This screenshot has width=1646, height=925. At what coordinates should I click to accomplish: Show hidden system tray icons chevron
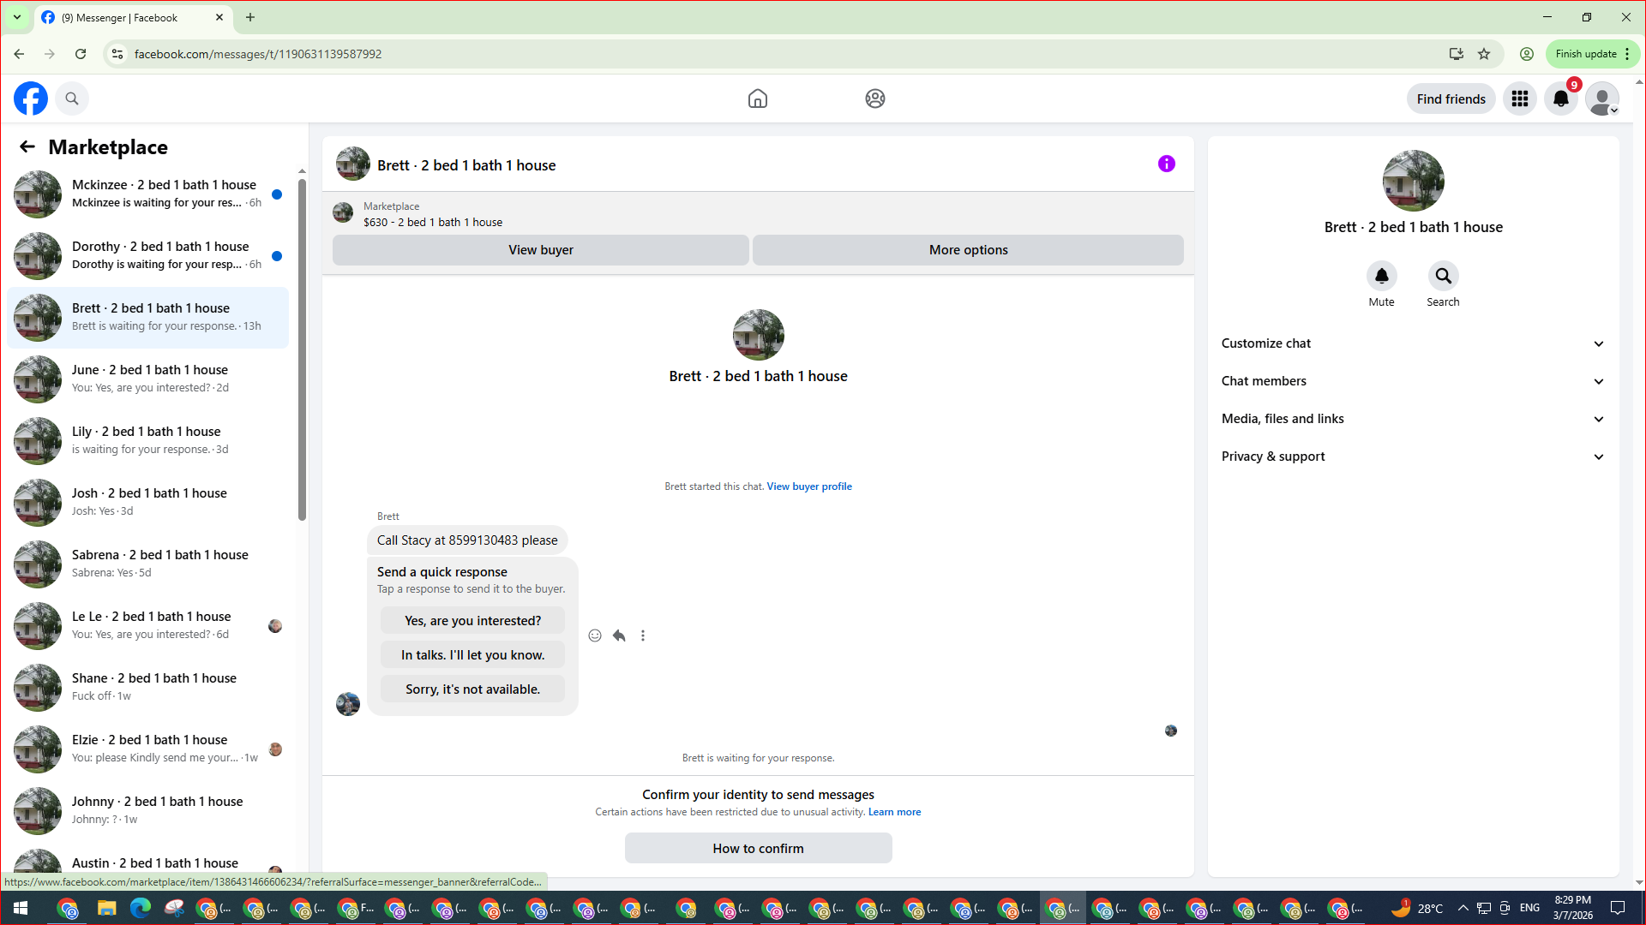(1463, 908)
